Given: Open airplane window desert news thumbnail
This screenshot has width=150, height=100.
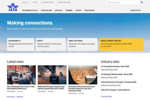Looking at the screenshot, I should (83, 75).
